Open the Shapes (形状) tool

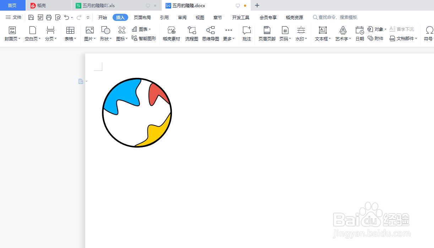click(105, 34)
